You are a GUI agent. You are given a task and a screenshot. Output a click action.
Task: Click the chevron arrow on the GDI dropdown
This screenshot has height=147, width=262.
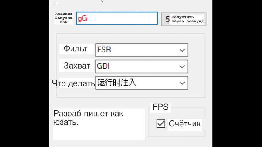[x=182, y=66]
